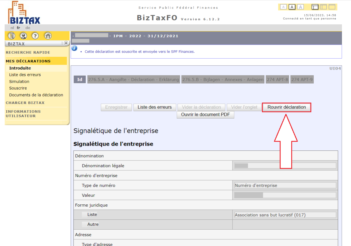Open the 274 APT-9 tab
Screen dimensions: 351x246
point(302,79)
